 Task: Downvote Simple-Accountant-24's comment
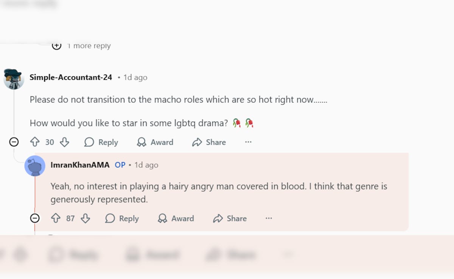tap(65, 142)
